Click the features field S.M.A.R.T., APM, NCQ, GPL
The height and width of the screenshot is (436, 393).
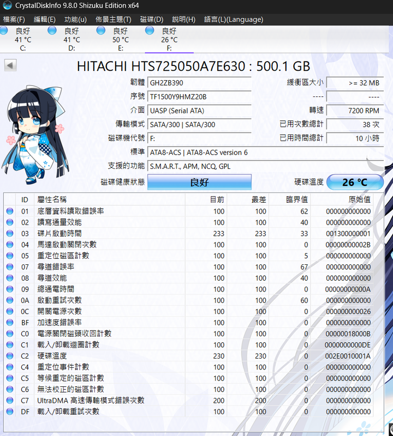pyautogui.click(x=265, y=166)
